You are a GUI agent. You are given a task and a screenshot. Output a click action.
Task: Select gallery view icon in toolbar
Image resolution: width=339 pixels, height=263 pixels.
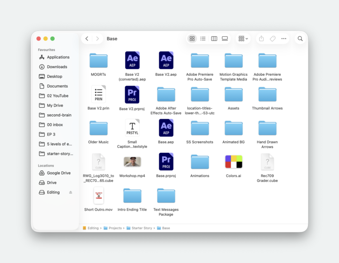coord(225,39)
